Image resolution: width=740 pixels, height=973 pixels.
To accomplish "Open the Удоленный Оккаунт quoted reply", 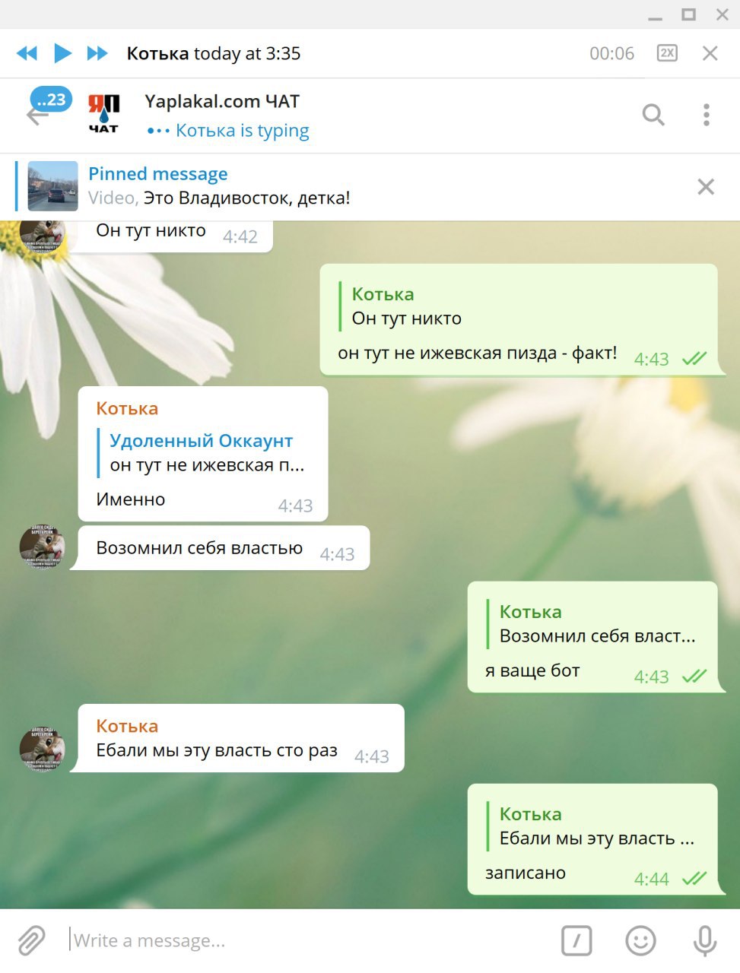I will tap(202, 453).
